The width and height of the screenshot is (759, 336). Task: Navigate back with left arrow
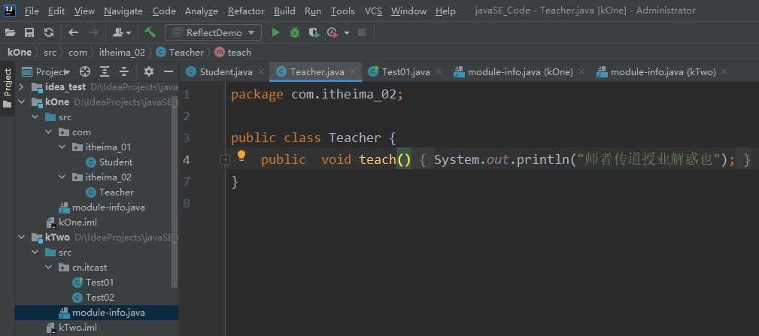coord(74,33)
